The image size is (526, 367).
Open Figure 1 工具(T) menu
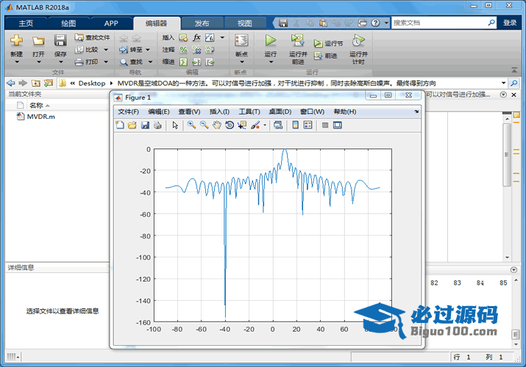(249, 112)
